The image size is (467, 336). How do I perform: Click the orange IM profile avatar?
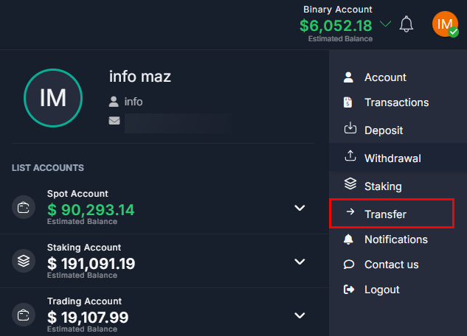point(445,24)
